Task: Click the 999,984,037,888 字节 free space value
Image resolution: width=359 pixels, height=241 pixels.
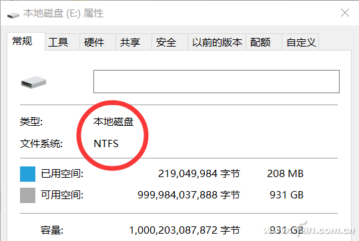Action: tap(189, 195)
